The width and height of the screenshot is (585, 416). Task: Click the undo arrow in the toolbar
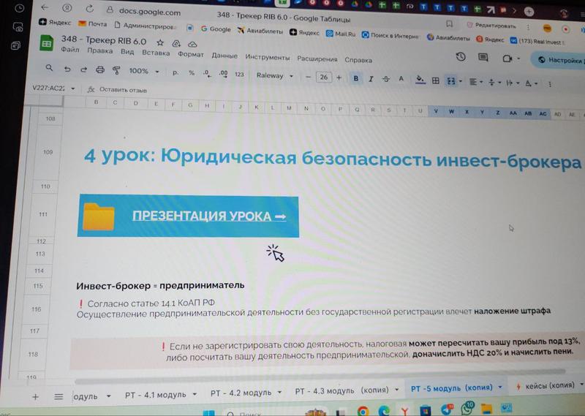(x=67, y=70)
